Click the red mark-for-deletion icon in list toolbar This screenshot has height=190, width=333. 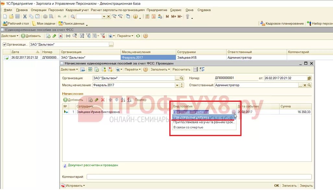pyautogui.click(x=61, y=36)
